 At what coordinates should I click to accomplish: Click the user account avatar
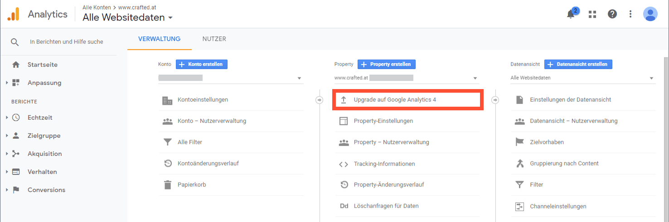click(650, 14)
